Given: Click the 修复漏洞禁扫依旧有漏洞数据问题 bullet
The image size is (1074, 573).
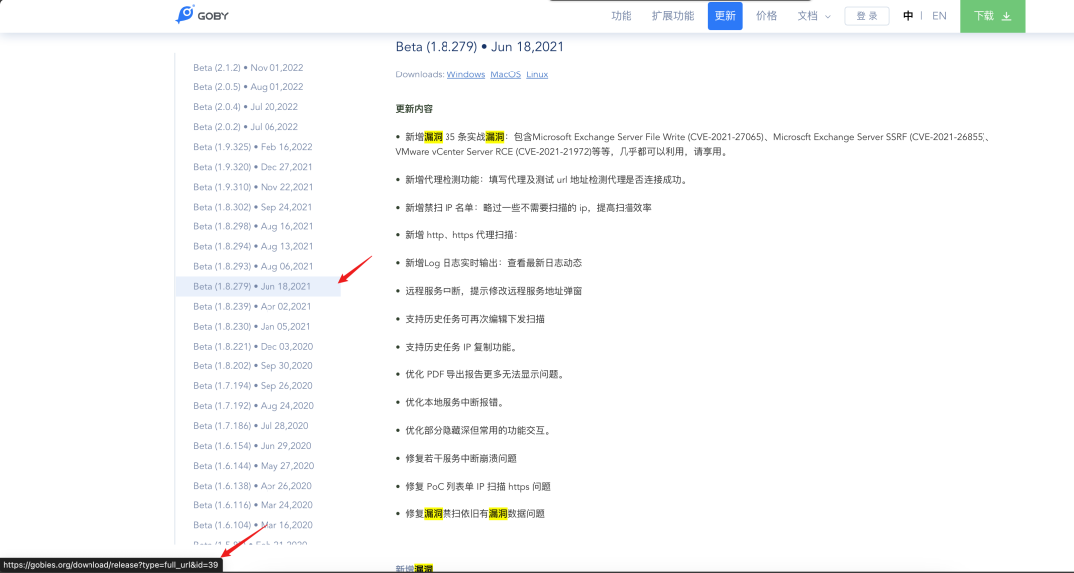Looking at the screenshot, I should [x=474, y=514].
